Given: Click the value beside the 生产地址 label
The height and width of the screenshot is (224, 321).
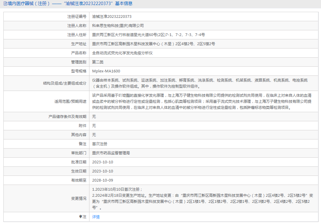Looking at the screenshot, I should click(x=154, y=44).
